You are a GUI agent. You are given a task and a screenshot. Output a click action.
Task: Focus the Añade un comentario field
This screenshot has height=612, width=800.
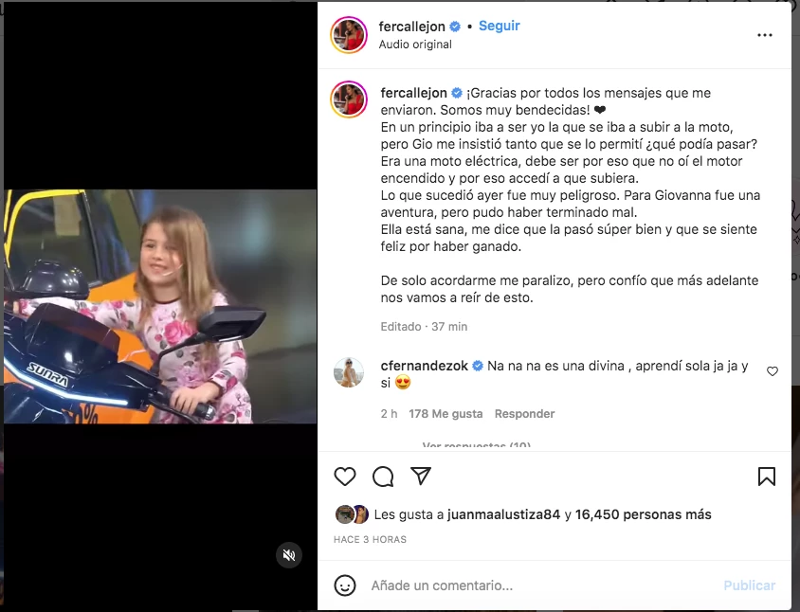541,585
